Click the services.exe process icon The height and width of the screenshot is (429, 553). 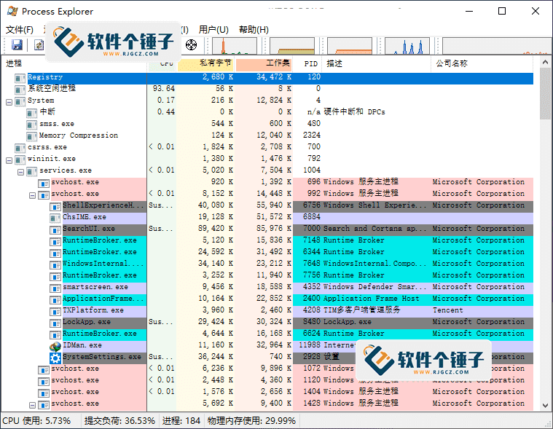(32, 171)
